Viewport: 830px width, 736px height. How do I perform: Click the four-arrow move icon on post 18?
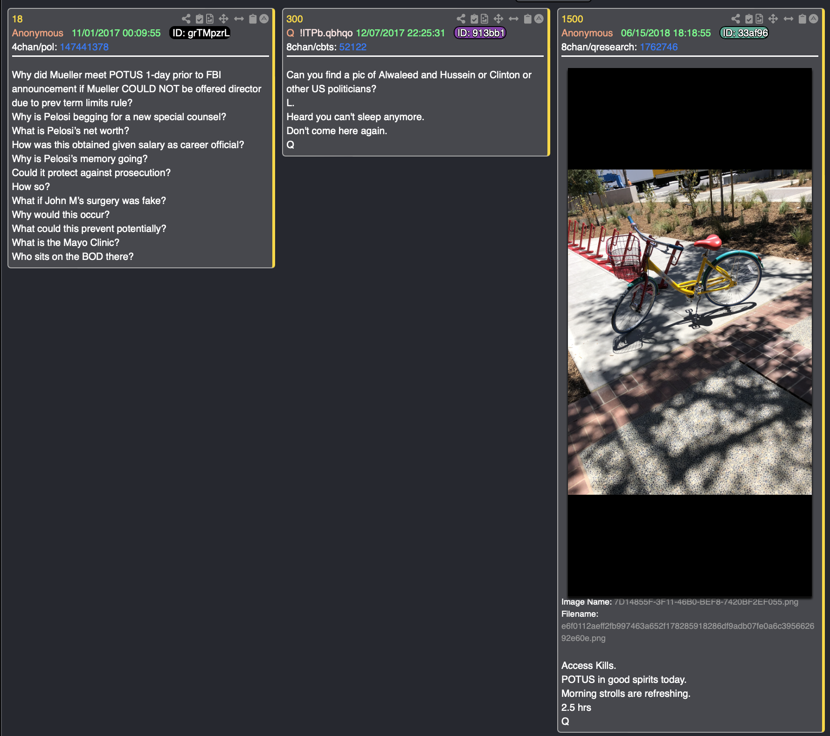pyautogui.click(x=223, y=19)
